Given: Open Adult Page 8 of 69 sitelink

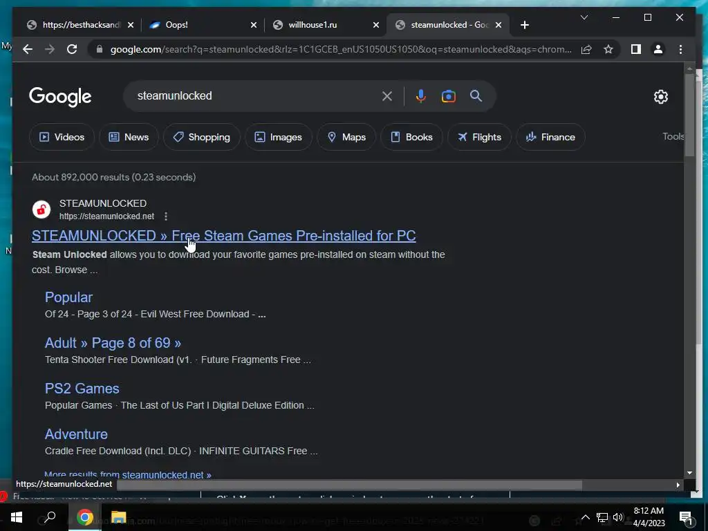Looking at the screenshot, I should click(x=113, y=343).
